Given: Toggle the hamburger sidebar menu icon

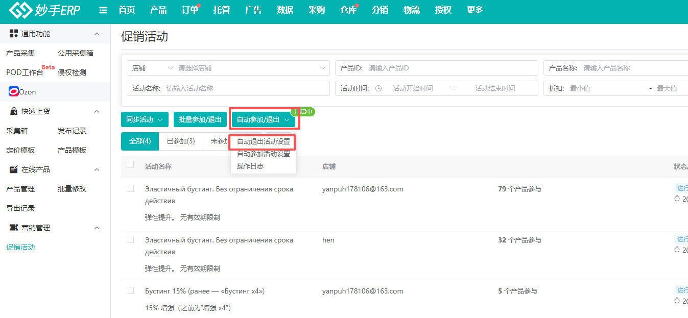Looking at the screenshot, I should (103, 10).
